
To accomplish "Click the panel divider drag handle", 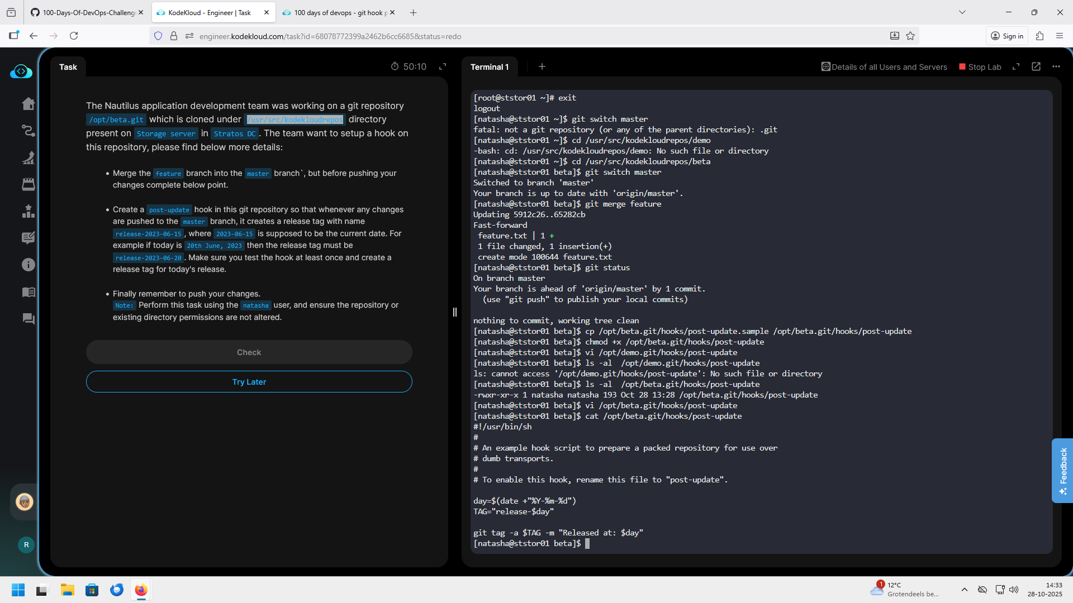I will tap(455, 312).
